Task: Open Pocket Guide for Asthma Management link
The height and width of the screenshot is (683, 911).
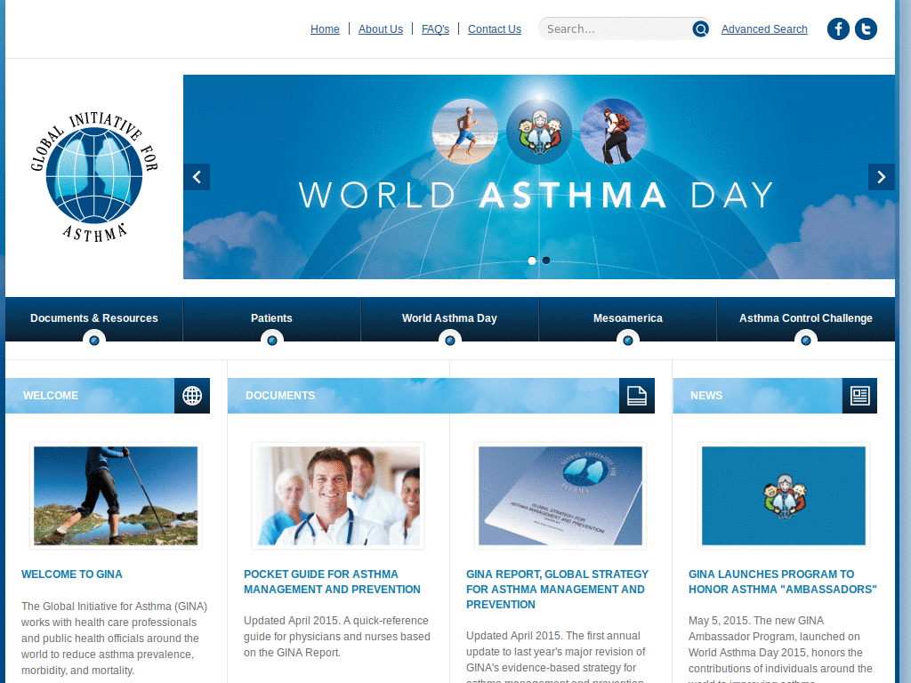Action: [x=332, y=582]
